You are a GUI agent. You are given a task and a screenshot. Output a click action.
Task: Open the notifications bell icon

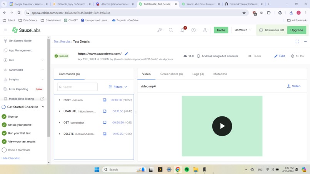tap(182, 30)
